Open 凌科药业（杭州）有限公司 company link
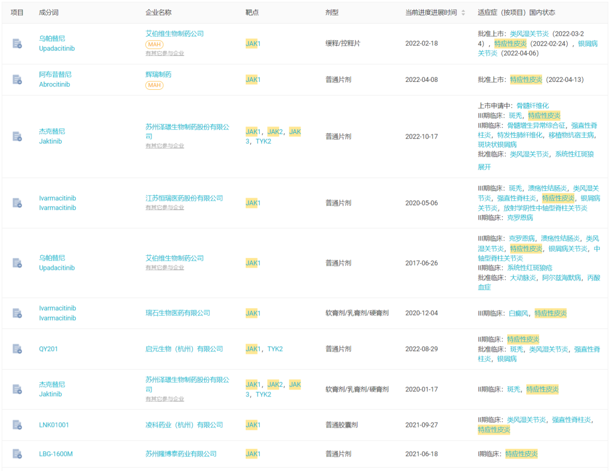Image resolution: width=610 pixels, height=471 pixels. click(184, 425)
